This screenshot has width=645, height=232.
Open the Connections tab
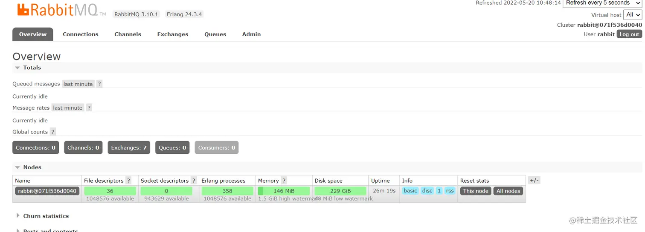pos(81,34)
